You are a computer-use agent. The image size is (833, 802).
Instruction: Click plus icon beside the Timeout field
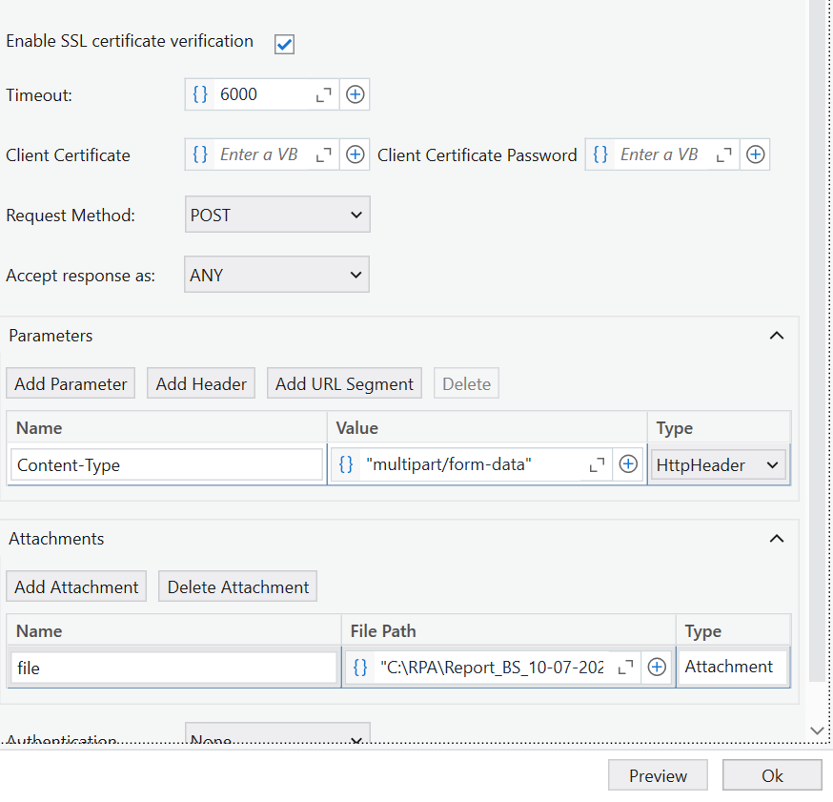pyautogui.click(x=354, y=93)
